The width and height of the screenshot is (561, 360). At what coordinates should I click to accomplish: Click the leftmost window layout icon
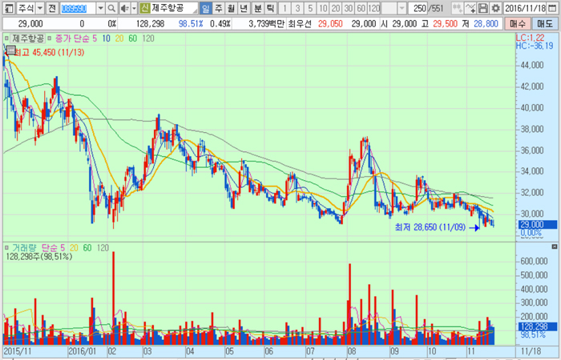pos(10,8)
